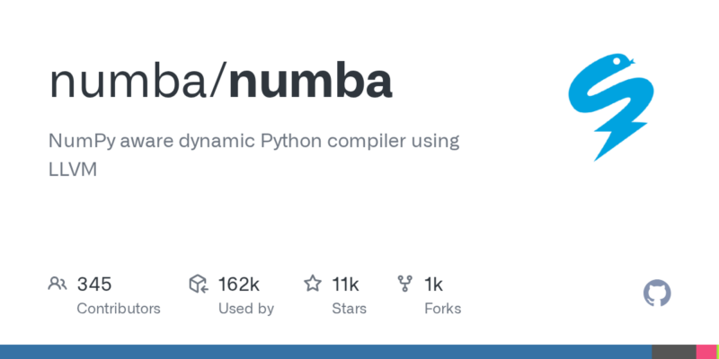Click the Stars star icon
This screenshot has height=359, width=719.
[x=313, y=285]
